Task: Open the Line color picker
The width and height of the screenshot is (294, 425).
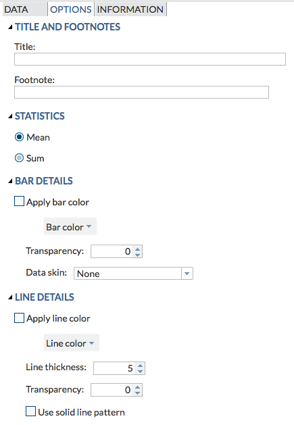Action: tap(72, 343)
